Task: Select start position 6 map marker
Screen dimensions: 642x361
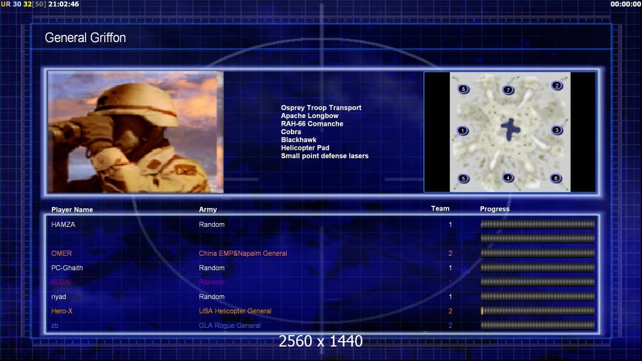Action: [x=556, y=178]
